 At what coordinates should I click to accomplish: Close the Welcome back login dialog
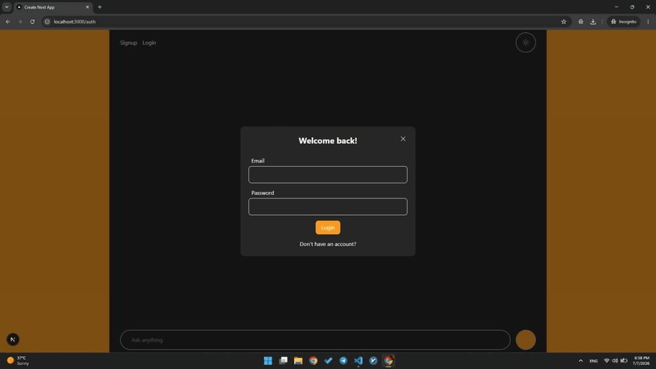403,139
